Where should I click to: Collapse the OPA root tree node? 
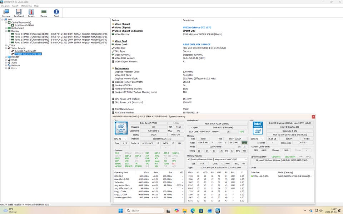click(3, 19)
